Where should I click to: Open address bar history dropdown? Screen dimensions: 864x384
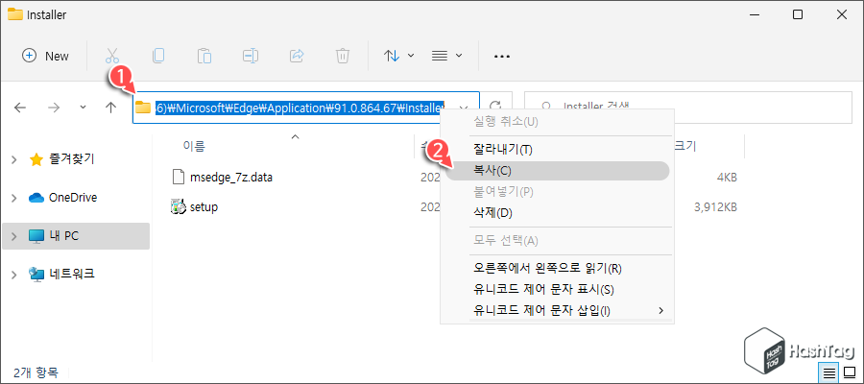coord(465,108)
